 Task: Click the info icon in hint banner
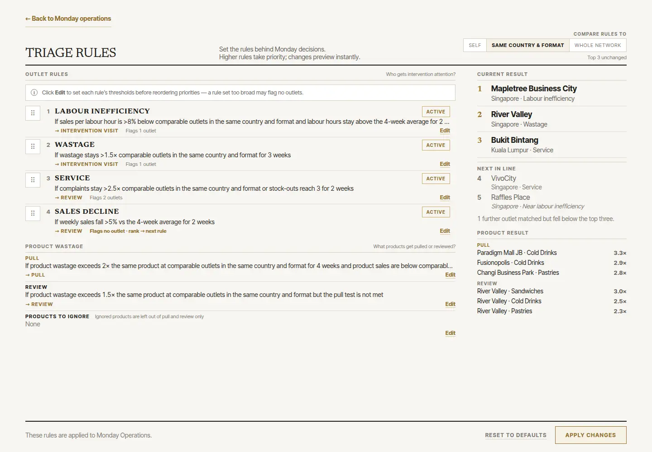click(x=34, y=93)
